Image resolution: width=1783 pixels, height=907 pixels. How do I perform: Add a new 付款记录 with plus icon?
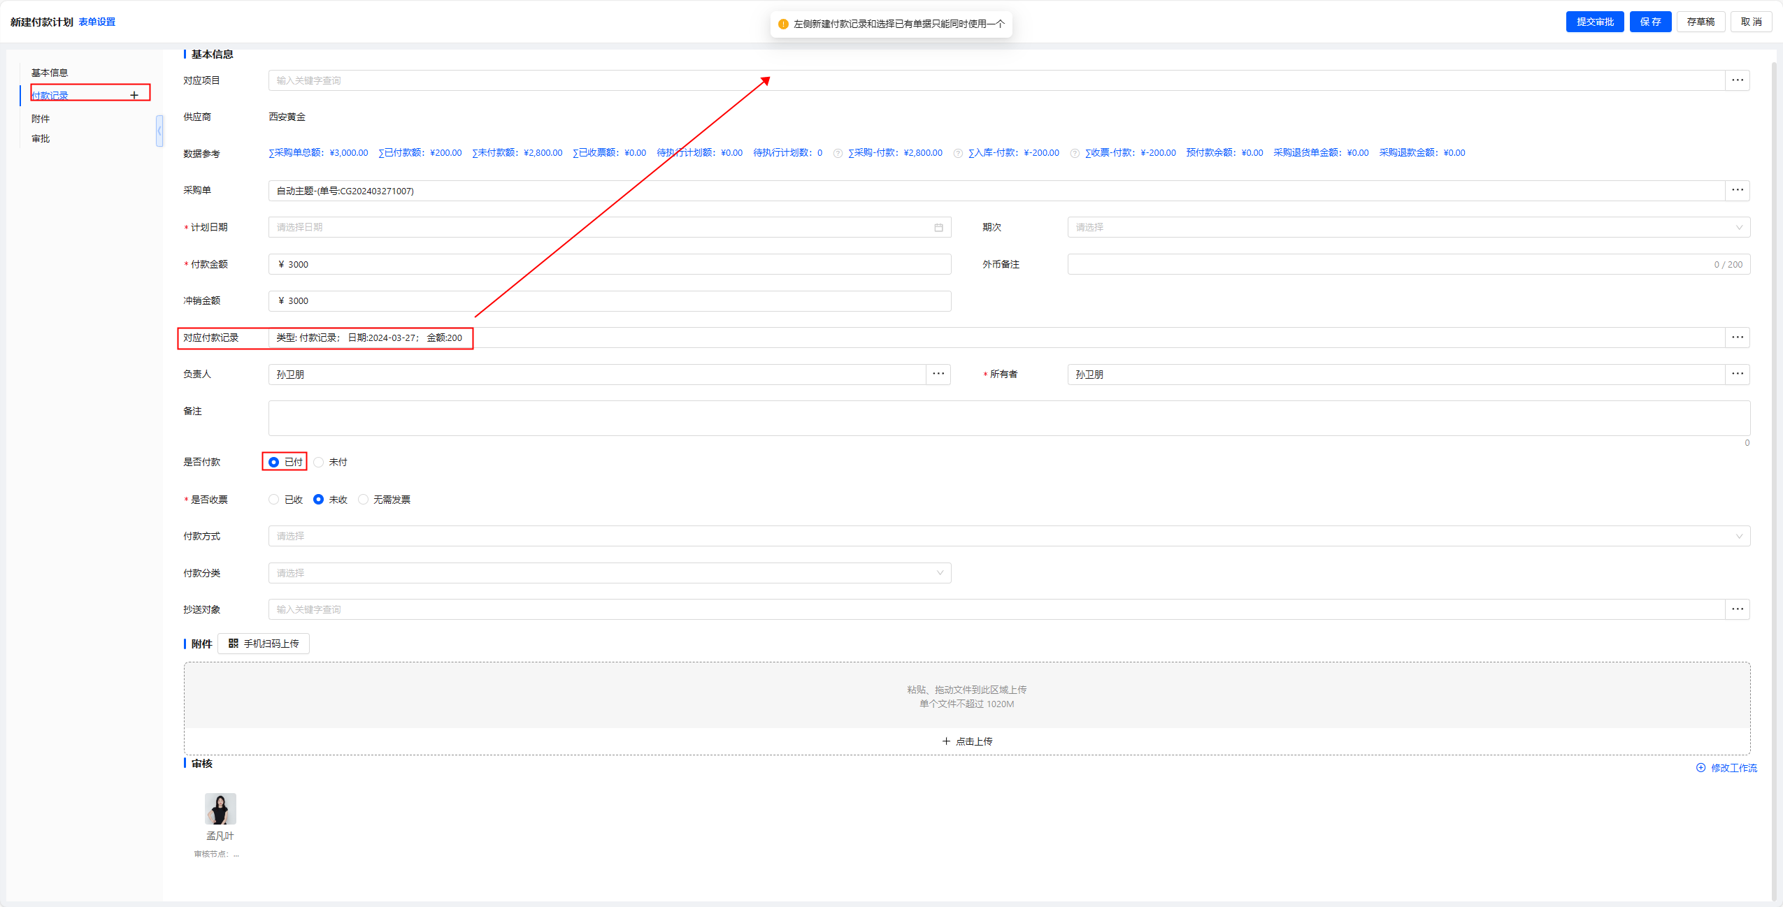(134, 95)
